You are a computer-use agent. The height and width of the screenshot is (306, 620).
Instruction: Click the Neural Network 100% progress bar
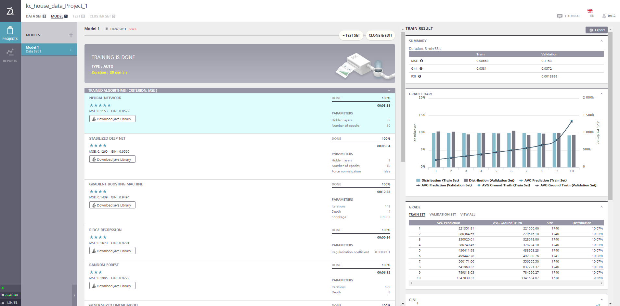[361, 101]
